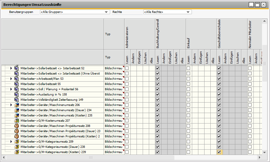Click the icon for Auslastung in % 158
270x162 pixels.
point(17,94)
